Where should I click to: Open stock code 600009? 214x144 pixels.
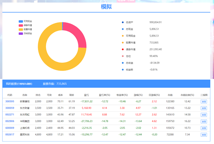click(9, 128)
